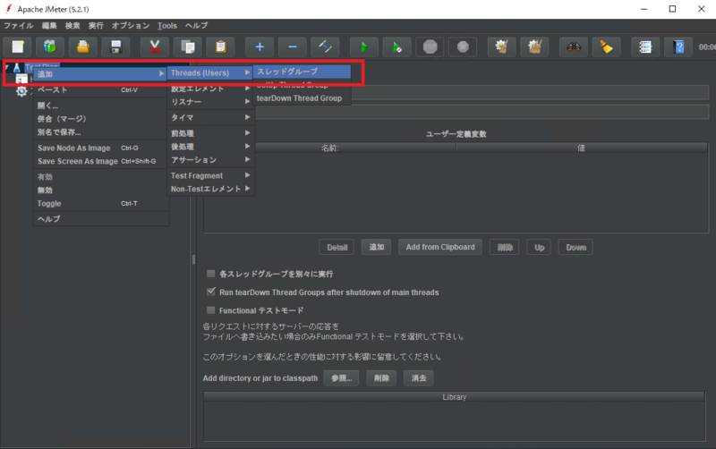The height and width of the screenshot is (449, 716).
Task: Click the Copy toolbar icon
Action: click(x=188, y=47)
